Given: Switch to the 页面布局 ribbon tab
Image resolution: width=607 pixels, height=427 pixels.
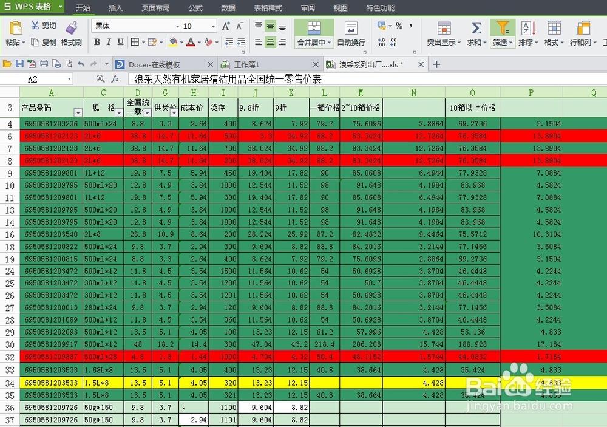Looking at the screenshot, I should point(155,8).
